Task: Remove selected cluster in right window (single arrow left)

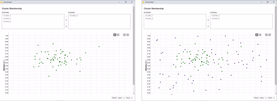Action: [x=208, y=23]
